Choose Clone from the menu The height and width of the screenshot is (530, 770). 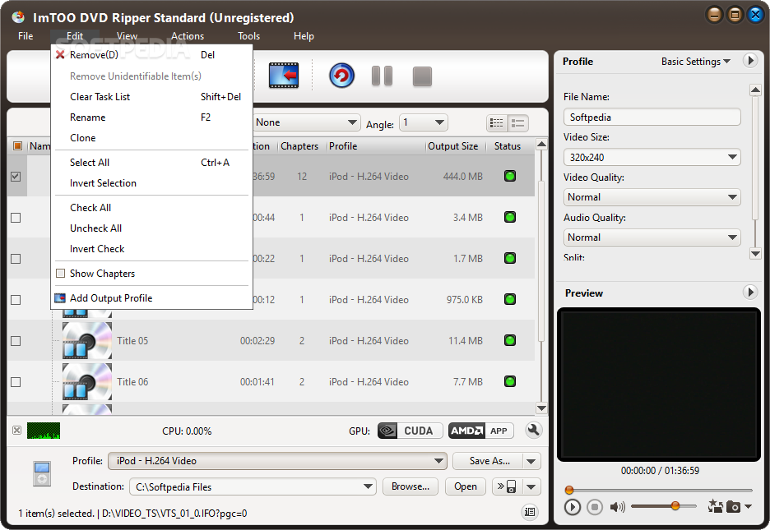click(151, 138)
